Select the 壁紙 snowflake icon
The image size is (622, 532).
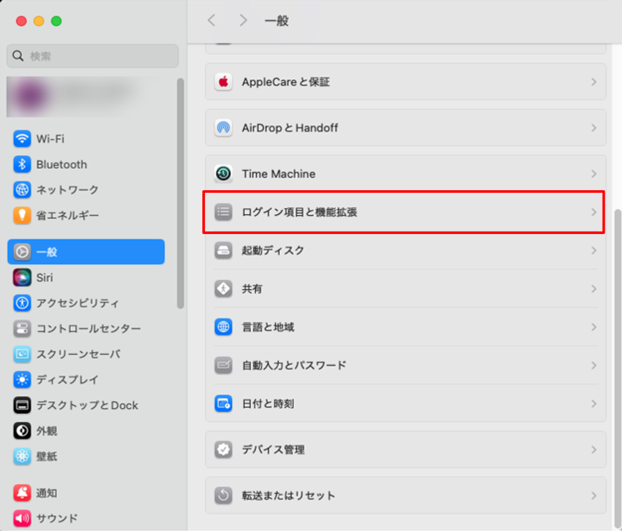19,457
